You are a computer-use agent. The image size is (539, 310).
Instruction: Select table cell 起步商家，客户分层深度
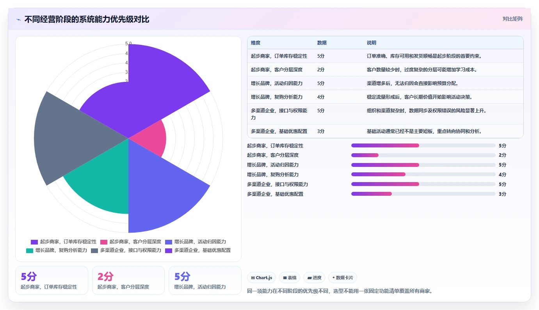click(x=277, y=70)
